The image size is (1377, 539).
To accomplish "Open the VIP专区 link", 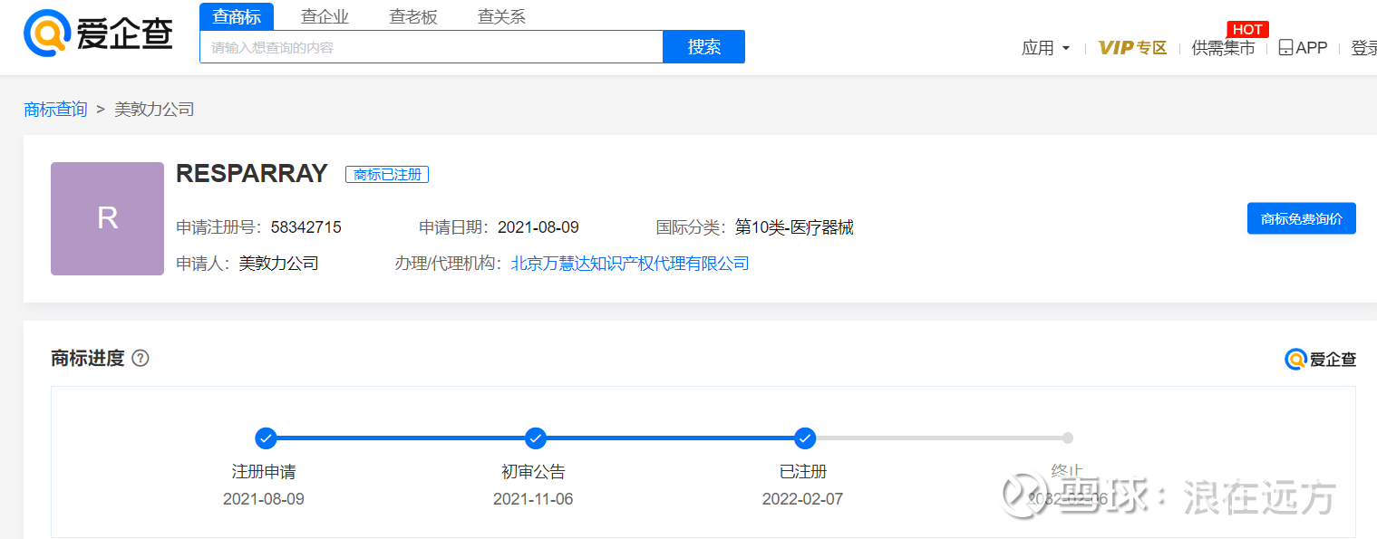I will (x=1132, y=48).
